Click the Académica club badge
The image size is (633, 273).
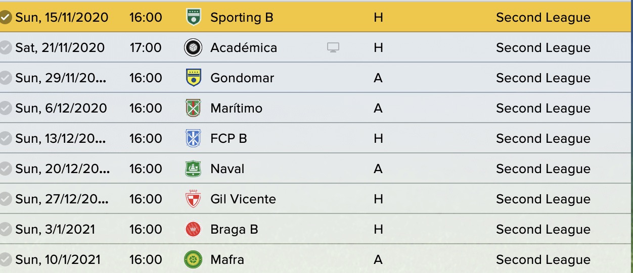pos(193,48)
